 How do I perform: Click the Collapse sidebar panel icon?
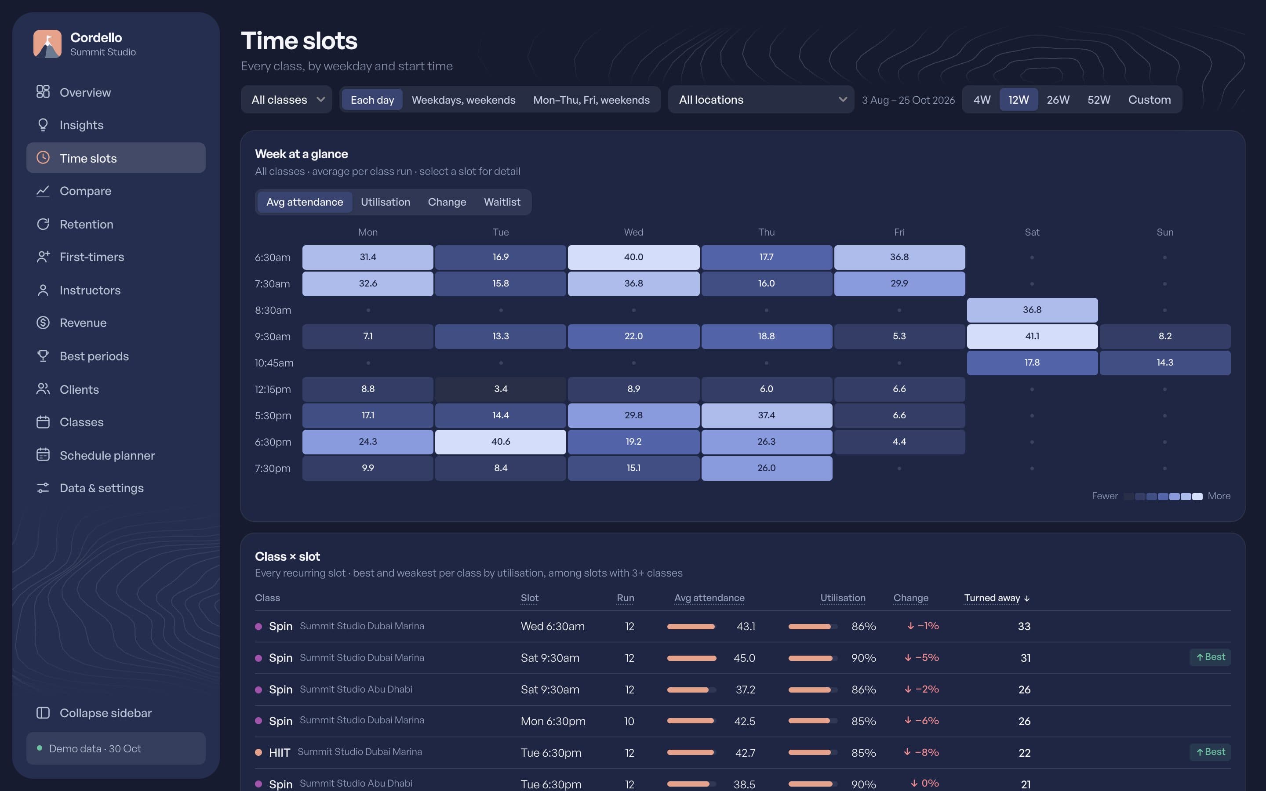pyautogui.click(x=43, y=712)
